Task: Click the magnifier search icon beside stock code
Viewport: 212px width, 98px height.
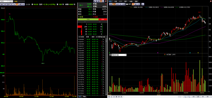Action: pyautogui.click(x=10, y=1)
